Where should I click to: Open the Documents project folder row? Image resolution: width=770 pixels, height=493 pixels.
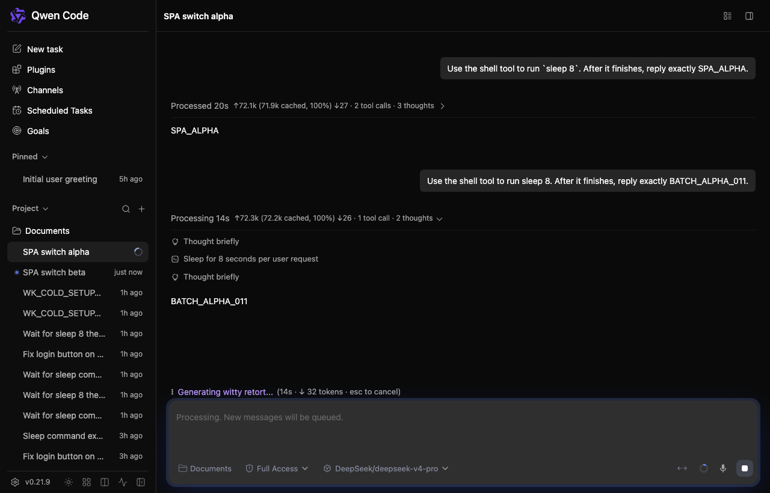click(78, 231)
